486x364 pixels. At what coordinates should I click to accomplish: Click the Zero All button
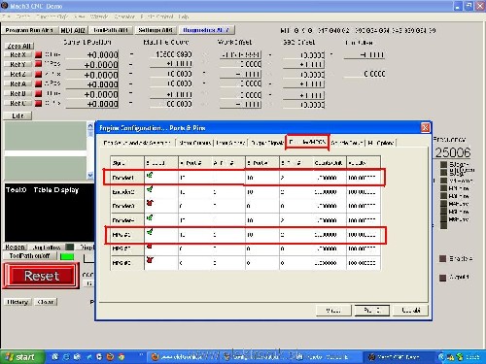point(19,46)
